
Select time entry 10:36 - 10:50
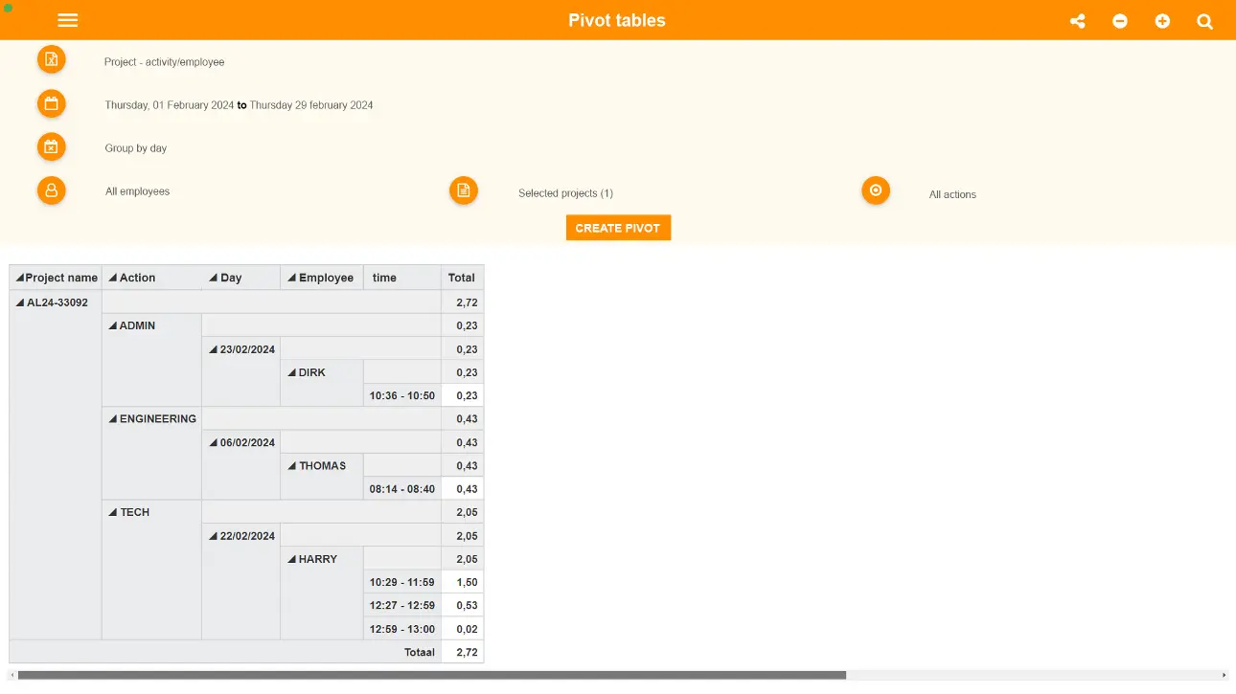pyautogui.click(x=402, y=395)
